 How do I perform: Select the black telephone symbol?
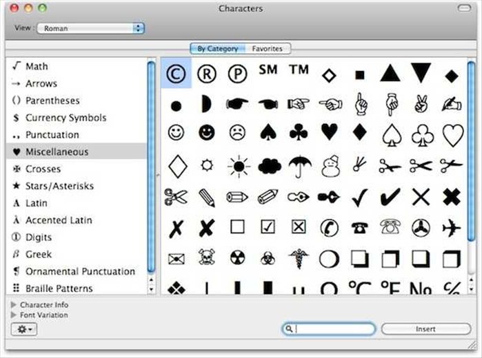click(359, 228)
